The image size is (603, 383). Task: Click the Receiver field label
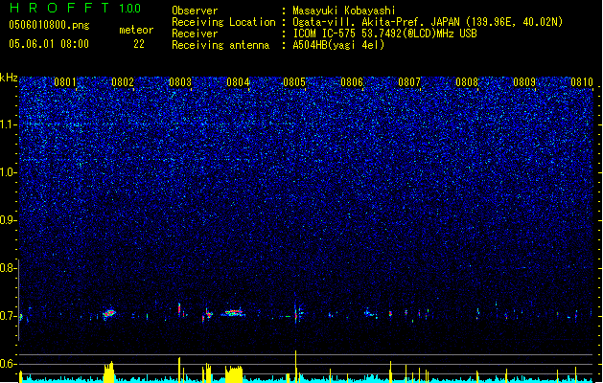coord(195,34)
